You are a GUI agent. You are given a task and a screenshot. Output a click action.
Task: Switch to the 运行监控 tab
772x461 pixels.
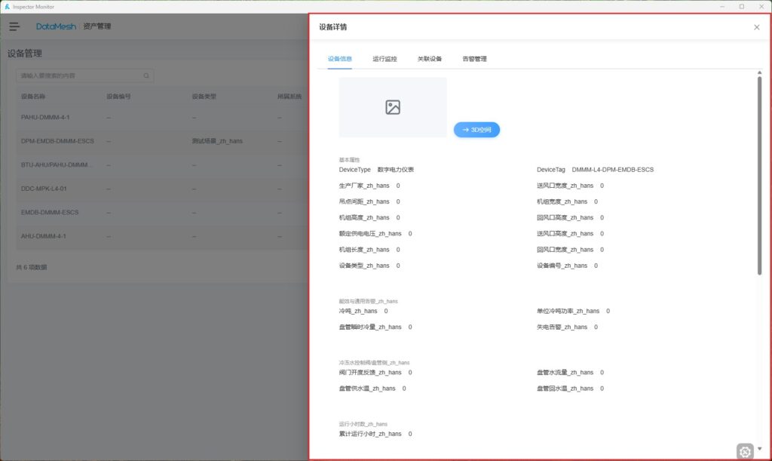384,58
